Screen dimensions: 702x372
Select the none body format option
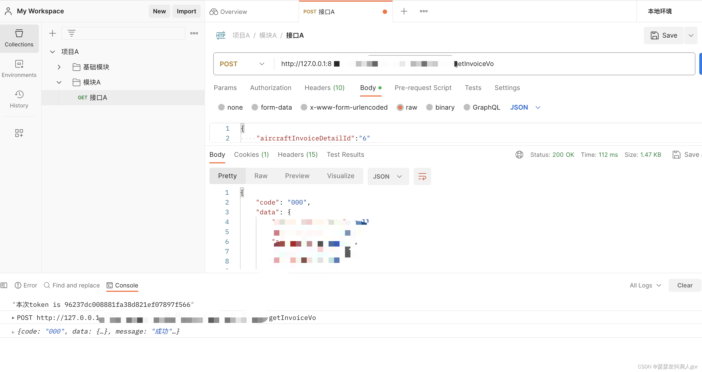221,107
